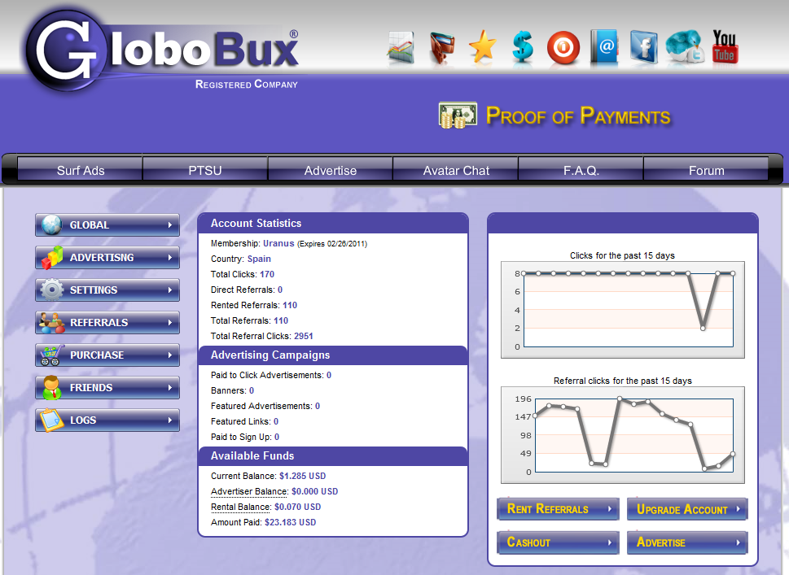Open the Forum tab
The image size is (789, 575).
coord(706,171)
